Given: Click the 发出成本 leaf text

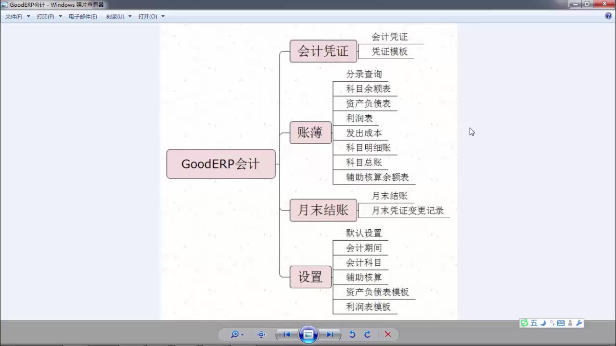Looking at the screenshot, I should coord(364,133).
